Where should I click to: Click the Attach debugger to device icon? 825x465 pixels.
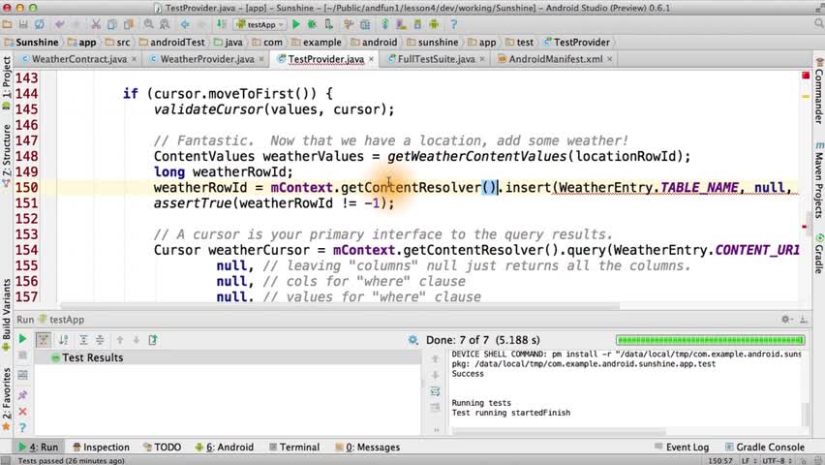pos(328,24)
